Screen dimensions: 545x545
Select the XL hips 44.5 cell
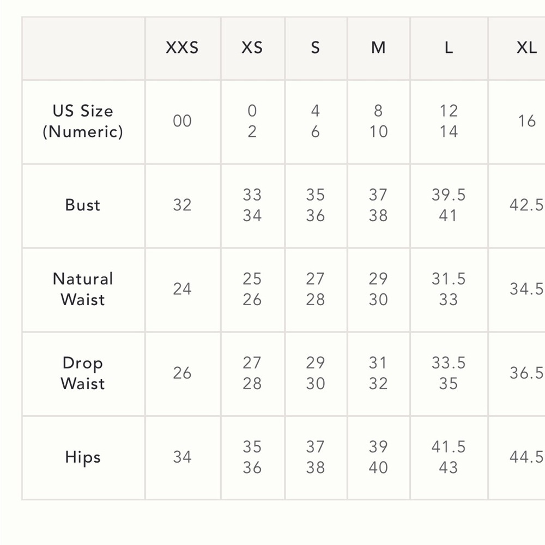pyautogui.click(x=517, y=458)
